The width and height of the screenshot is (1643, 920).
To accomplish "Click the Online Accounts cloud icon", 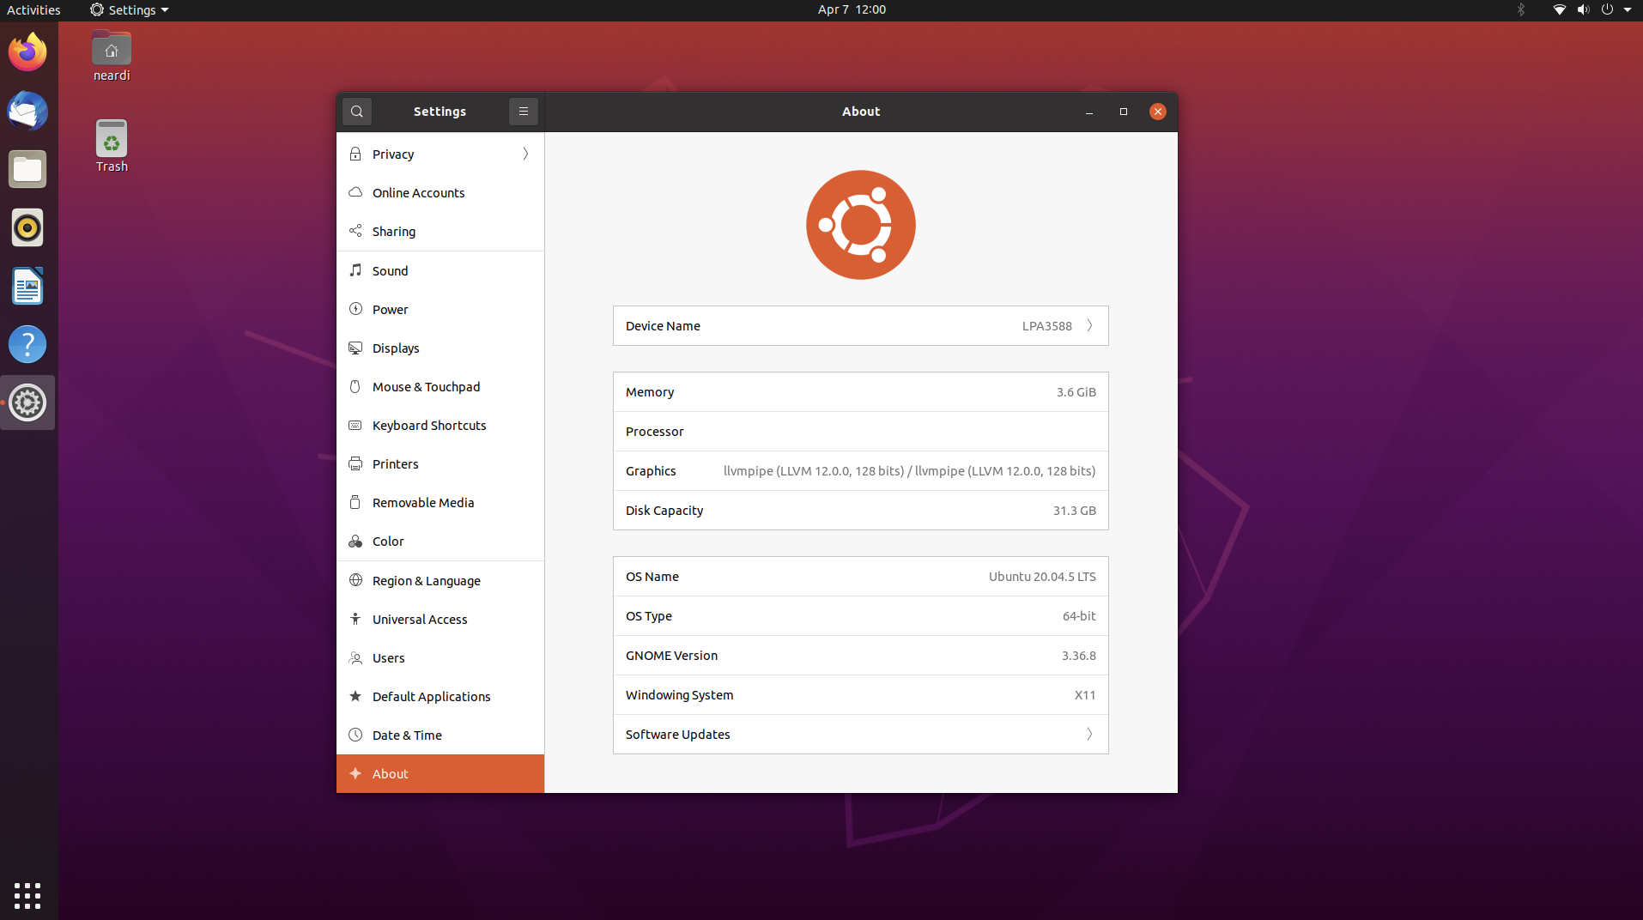I will 355,192.
